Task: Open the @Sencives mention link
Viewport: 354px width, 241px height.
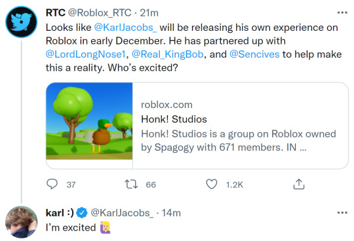Action: tap(254, 54)
